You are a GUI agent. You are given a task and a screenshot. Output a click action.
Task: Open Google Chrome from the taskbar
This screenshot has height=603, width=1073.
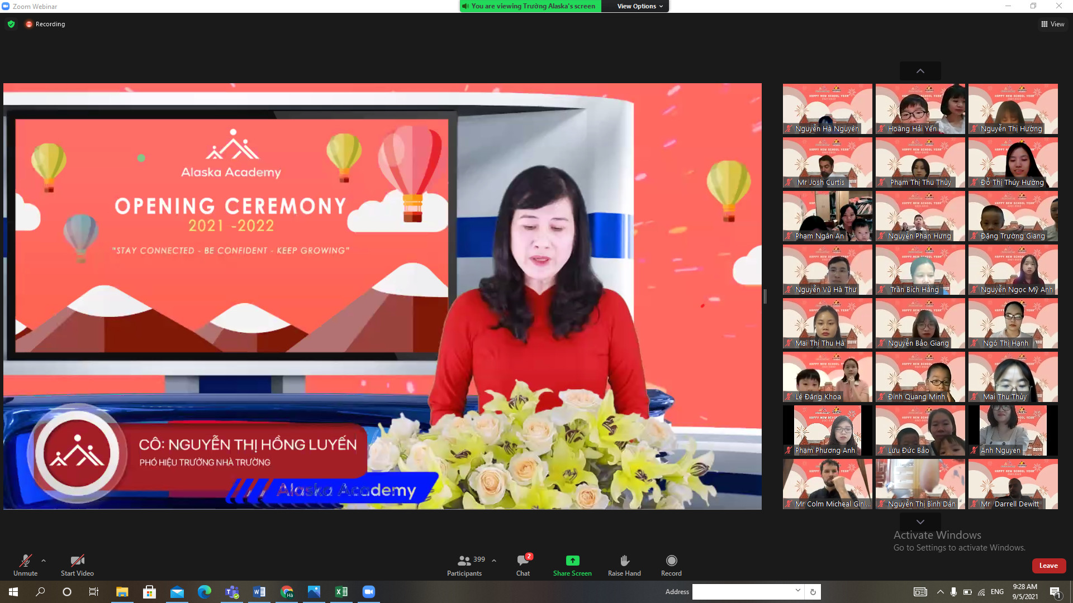pyautogui.click(x=287, y=592)
